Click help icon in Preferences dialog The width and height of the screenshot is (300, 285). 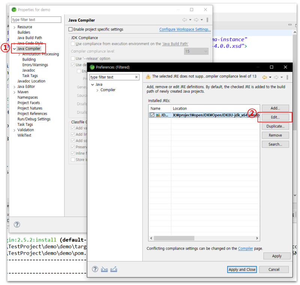(x=95, y=269)
